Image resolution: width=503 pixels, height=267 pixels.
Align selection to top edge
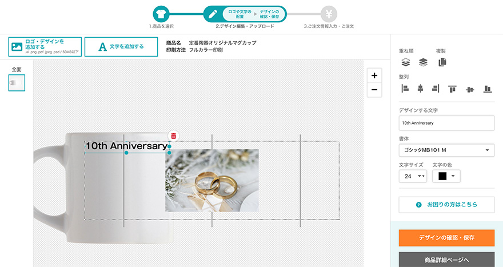coord(452,89)
